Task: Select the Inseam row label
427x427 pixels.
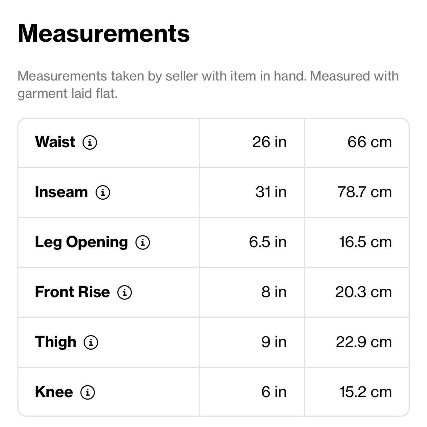Action: [x=61, y=192]
